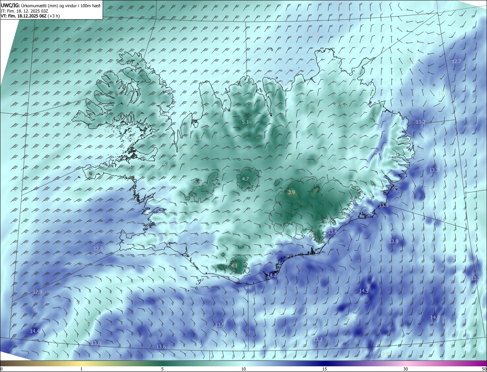
Task: Click the 13.0 value label on the map
Action: (96, 343)
